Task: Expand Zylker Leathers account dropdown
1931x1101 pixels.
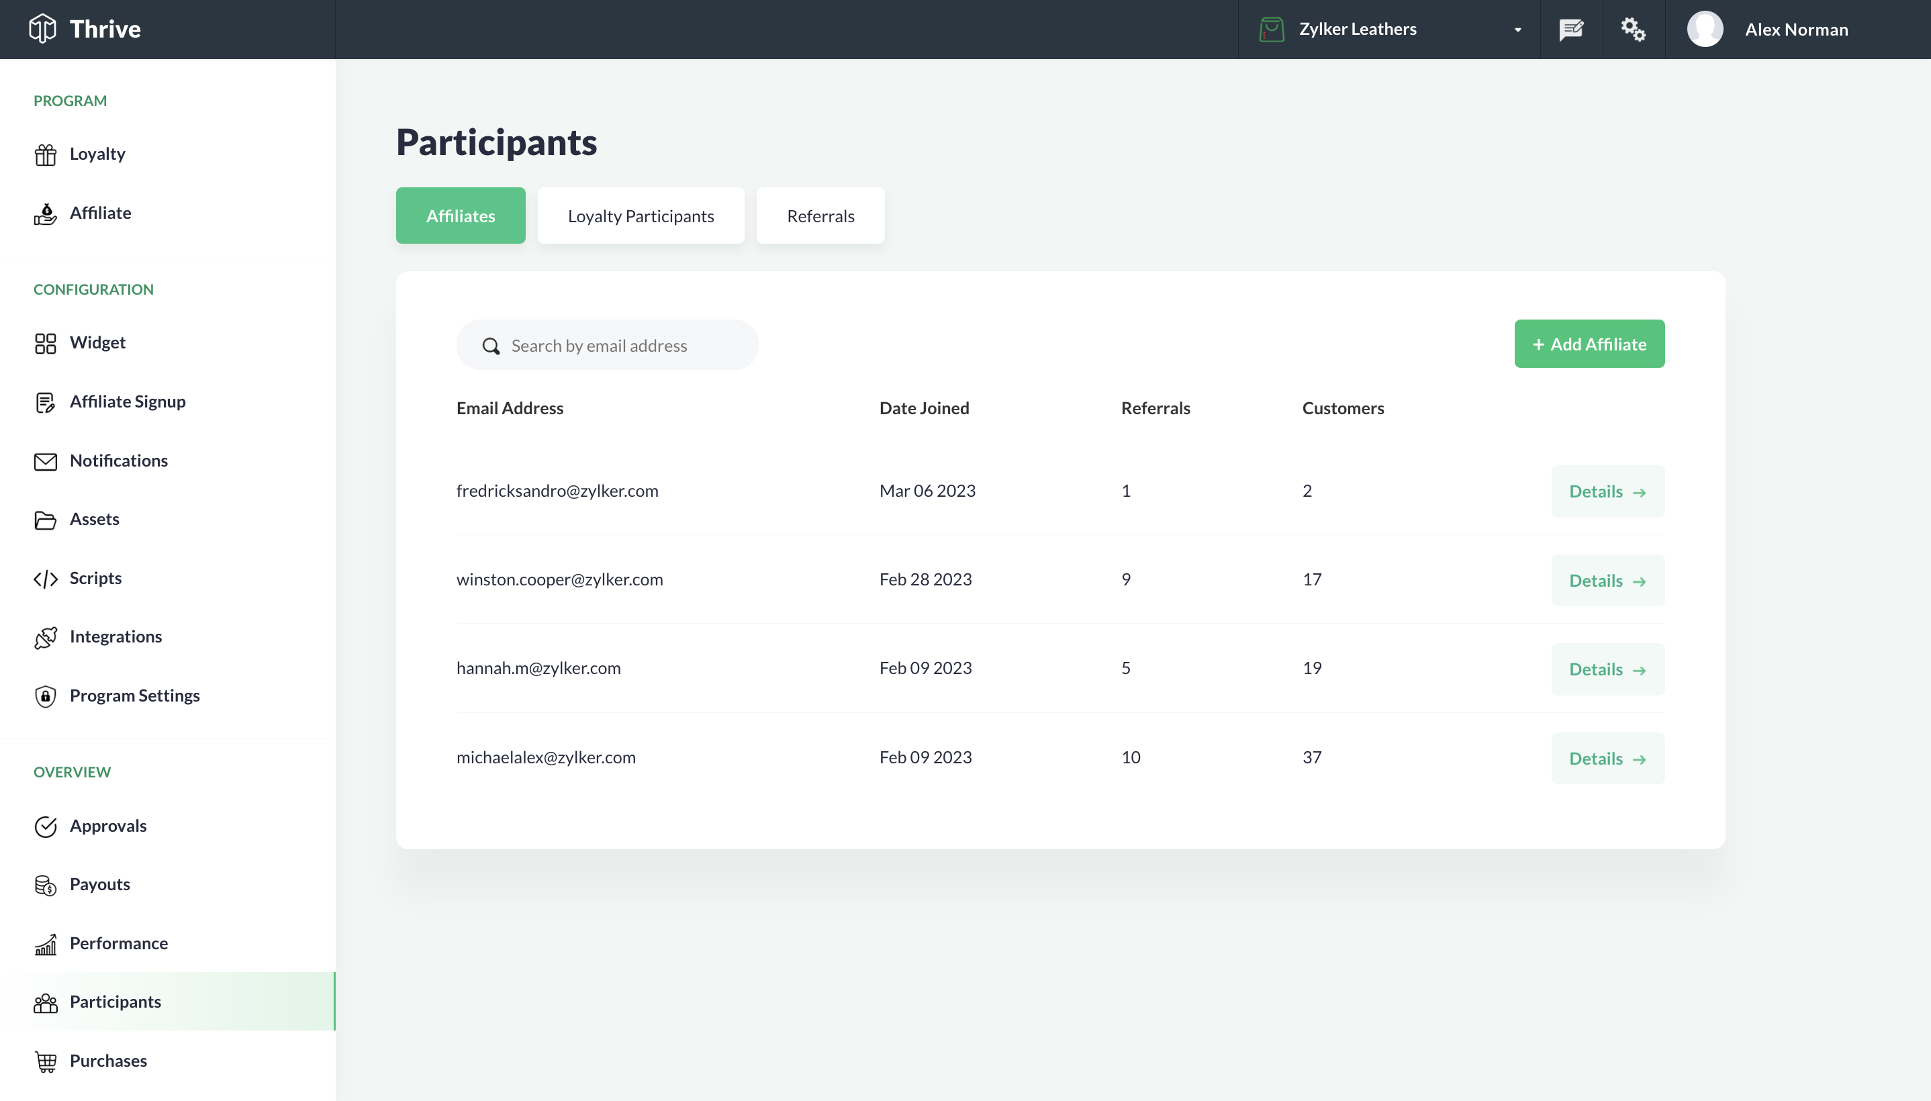Action: coord(1519,29)
